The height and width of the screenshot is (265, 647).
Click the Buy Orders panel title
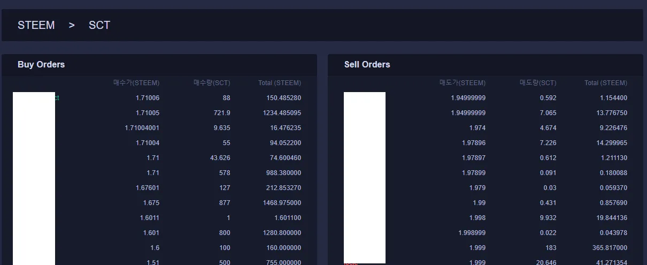[x=41, y=64]
